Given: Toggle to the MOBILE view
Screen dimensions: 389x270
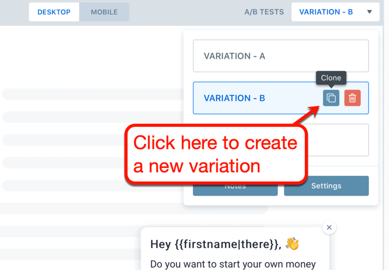Looking at the screenshot, I should point(104,12).
